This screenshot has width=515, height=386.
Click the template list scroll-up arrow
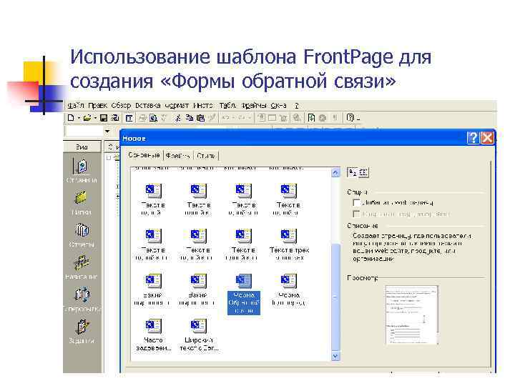pyautogui.click(x=335, y=172)
